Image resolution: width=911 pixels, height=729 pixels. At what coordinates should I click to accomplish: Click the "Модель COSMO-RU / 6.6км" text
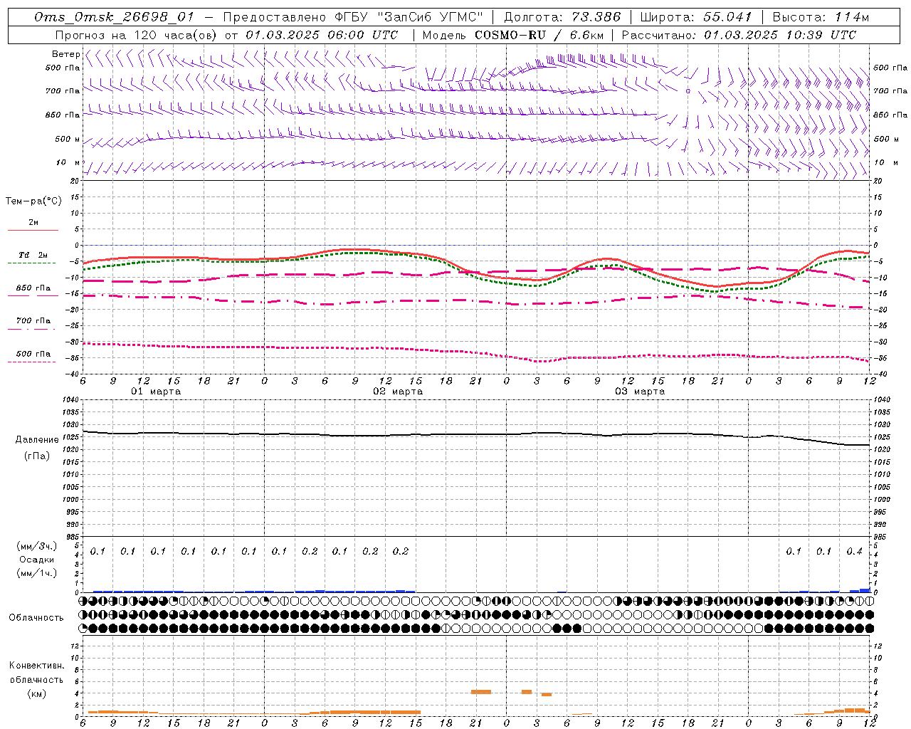point(513,35)
